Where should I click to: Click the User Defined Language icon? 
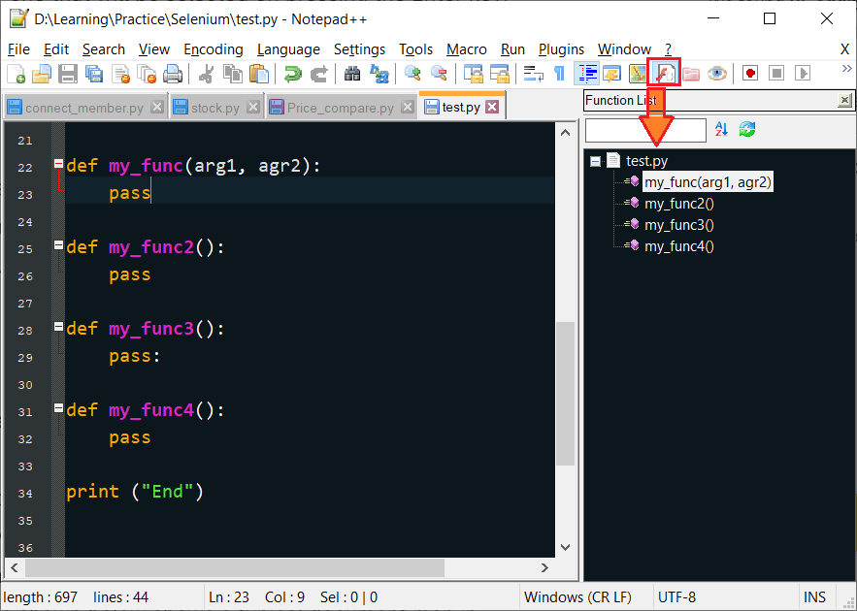click(x=612, y=73)
